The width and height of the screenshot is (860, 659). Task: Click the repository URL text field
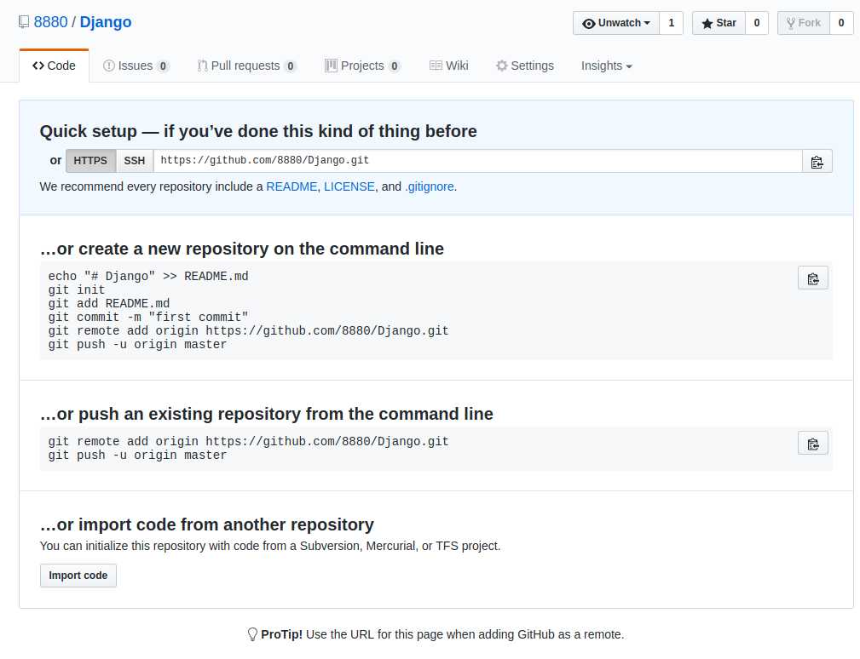click(x=477, y=161)
